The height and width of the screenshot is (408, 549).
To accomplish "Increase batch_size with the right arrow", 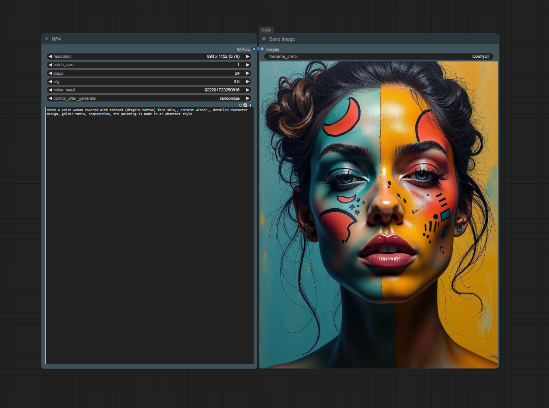I will point(248,65).
